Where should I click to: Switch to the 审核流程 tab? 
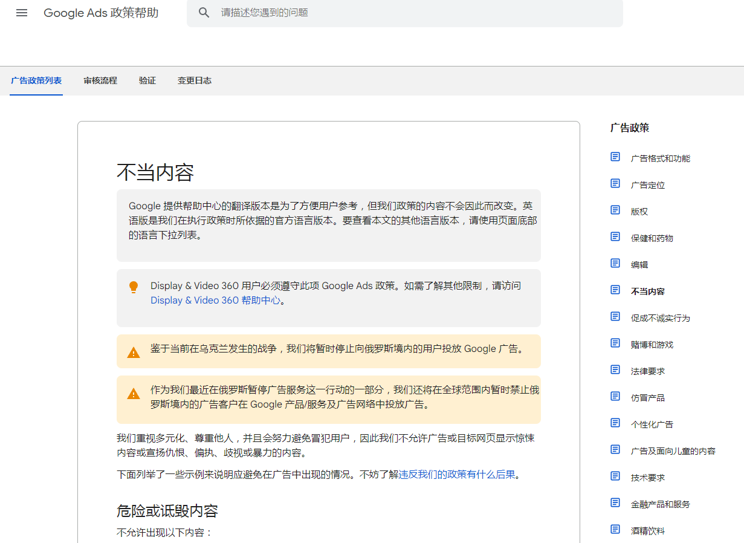pyautogui.click(x=100, y=80)
